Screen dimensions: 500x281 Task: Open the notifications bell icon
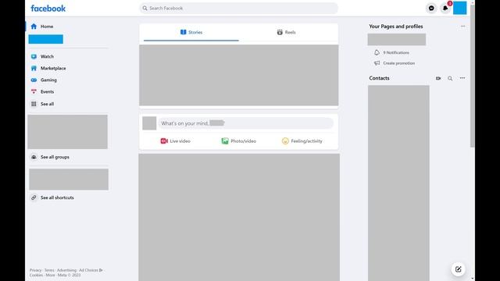[445, 9]
